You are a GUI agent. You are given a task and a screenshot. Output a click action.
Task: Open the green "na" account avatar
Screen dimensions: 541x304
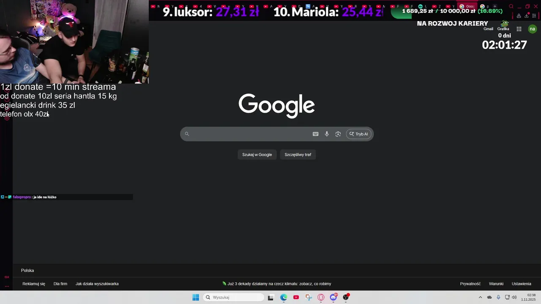[x=532, y=29]
